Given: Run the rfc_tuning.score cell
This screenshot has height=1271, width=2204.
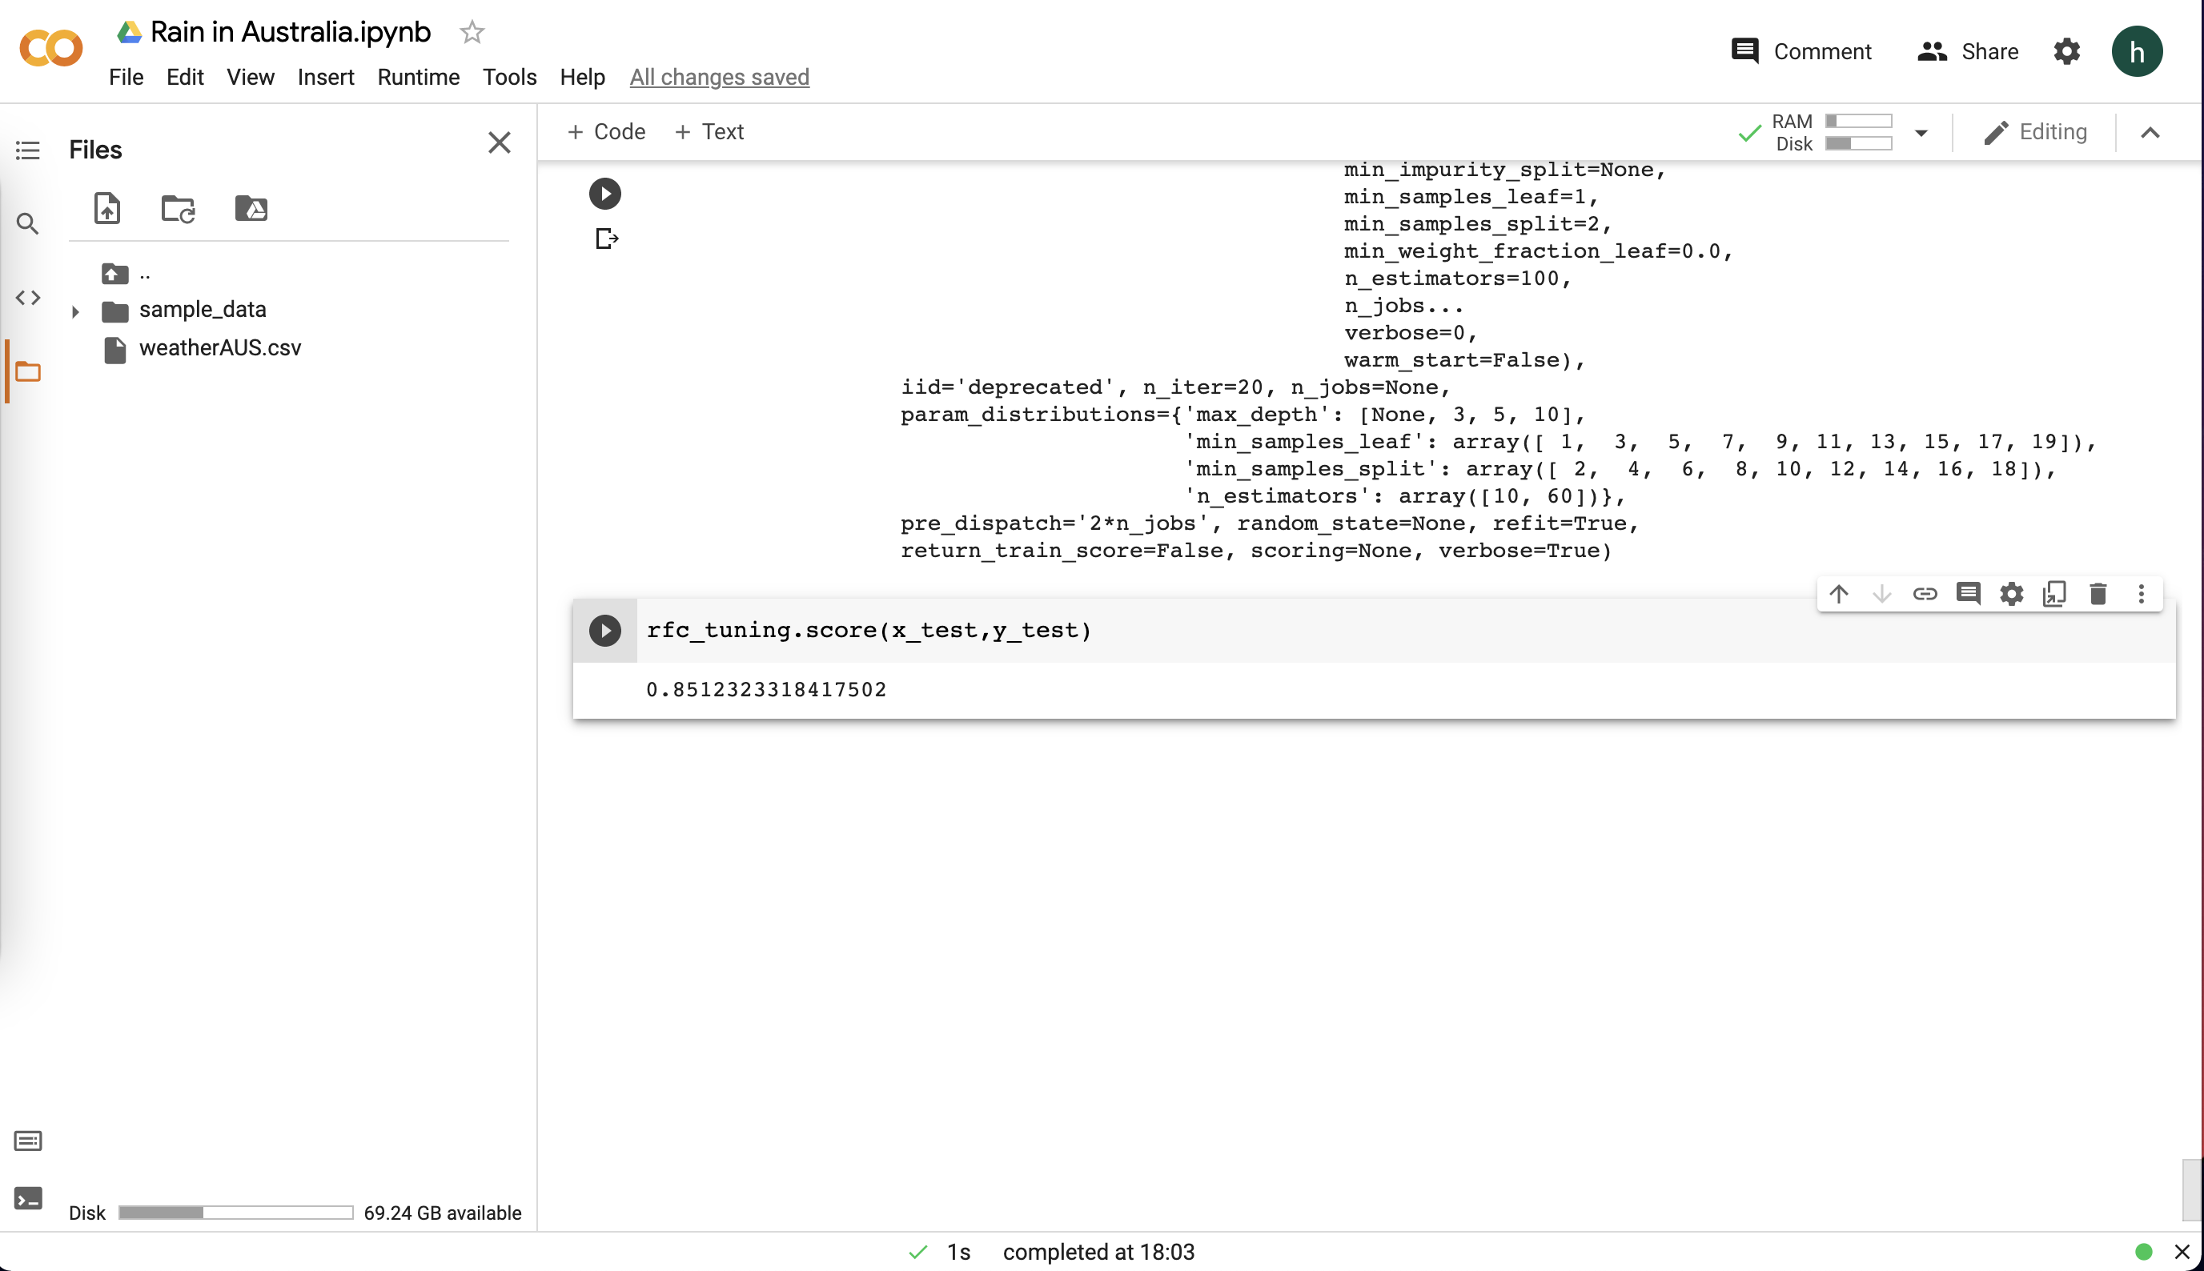Looking at the screenshot, I should 605,630.
